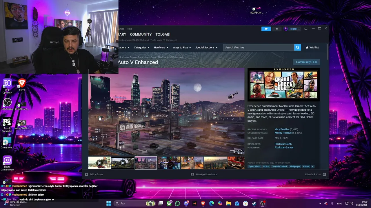371x208 pixels.
Task: Open the Windows Start menu
Action: point(109,203)
